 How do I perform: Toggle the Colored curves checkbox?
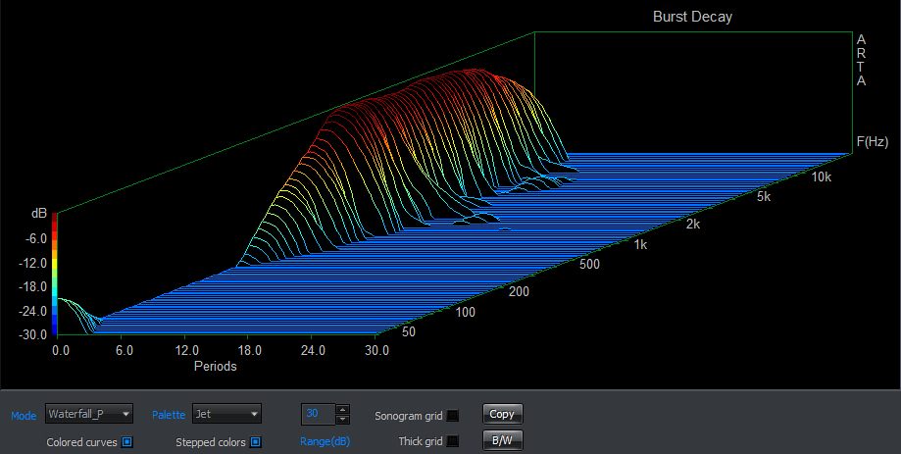tap(127, 442)
